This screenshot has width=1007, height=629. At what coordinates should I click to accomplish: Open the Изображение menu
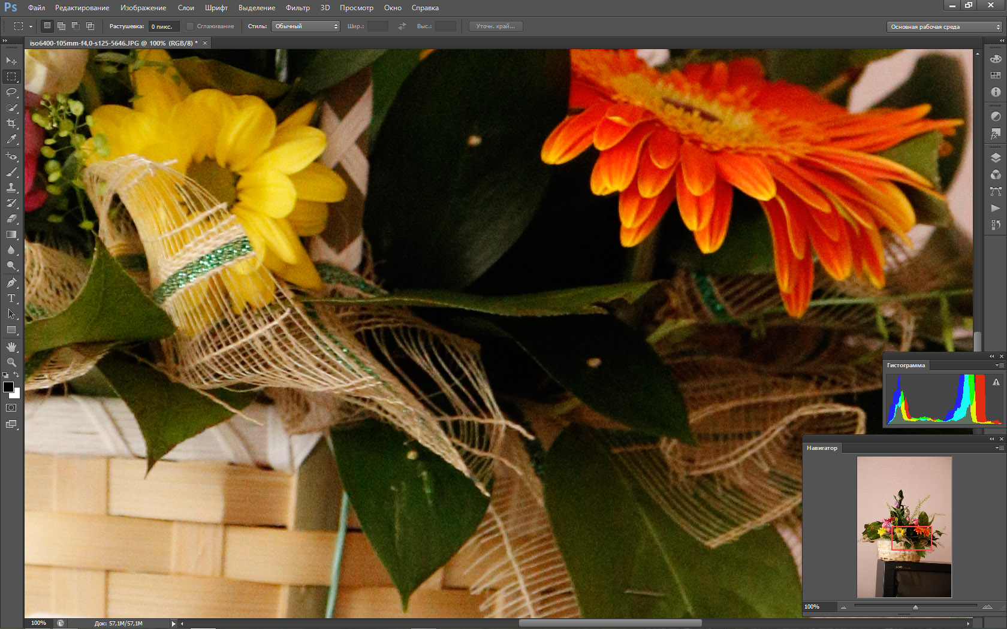[143, 8]
